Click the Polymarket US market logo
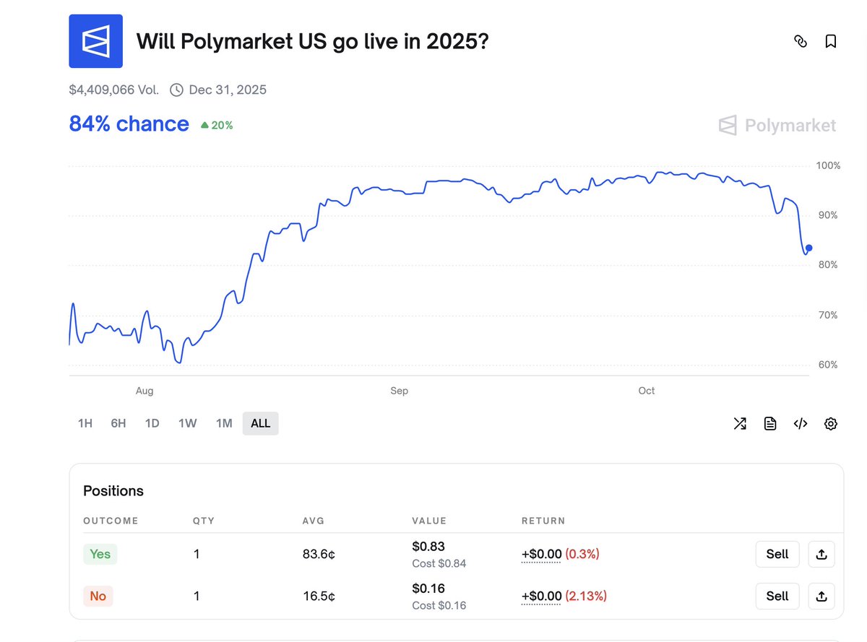Image resolution: width=867 pixels, height=642 pixels. pos(95,41)
